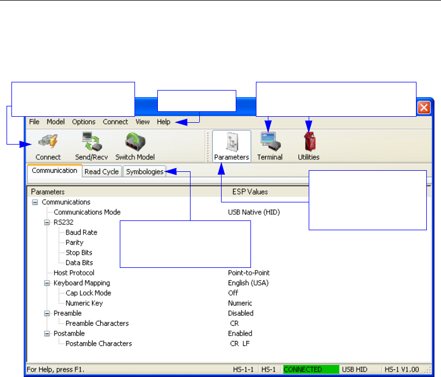Click the Off value for Cap Lock

coord(233,293)
